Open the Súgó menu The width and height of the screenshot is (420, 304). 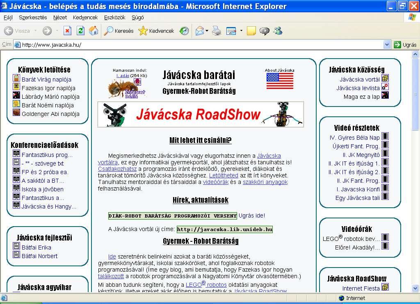pos(138,17)
